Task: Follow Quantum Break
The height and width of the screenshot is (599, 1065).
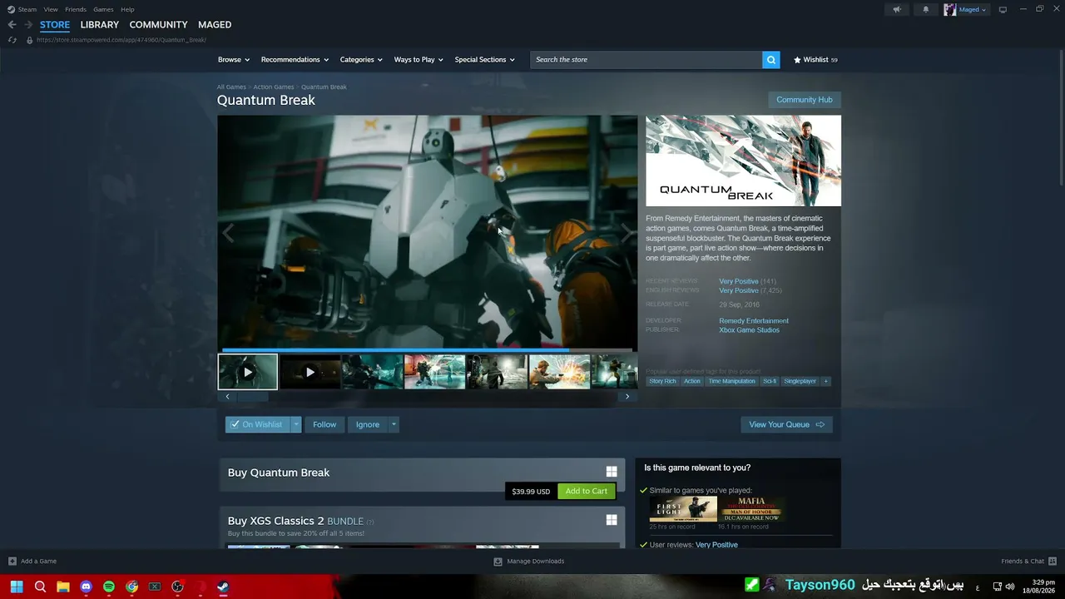Action: click(x=324, y=424)
